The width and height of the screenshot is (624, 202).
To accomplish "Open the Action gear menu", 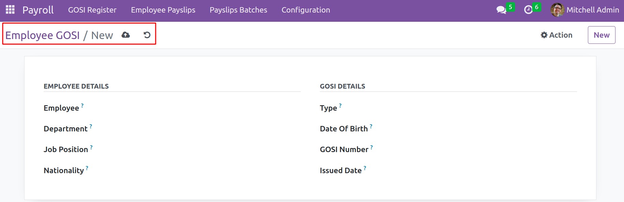I will (x=556, y=35).
